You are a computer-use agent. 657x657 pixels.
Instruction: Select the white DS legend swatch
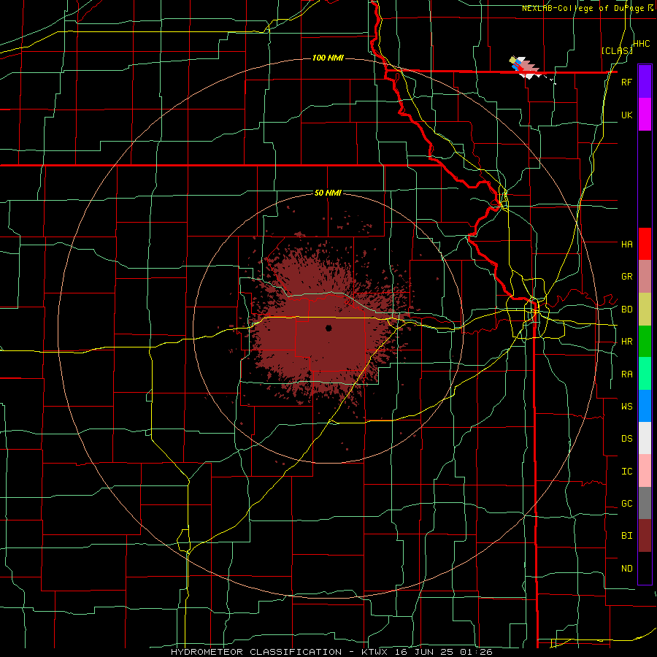tap(645, 438)
